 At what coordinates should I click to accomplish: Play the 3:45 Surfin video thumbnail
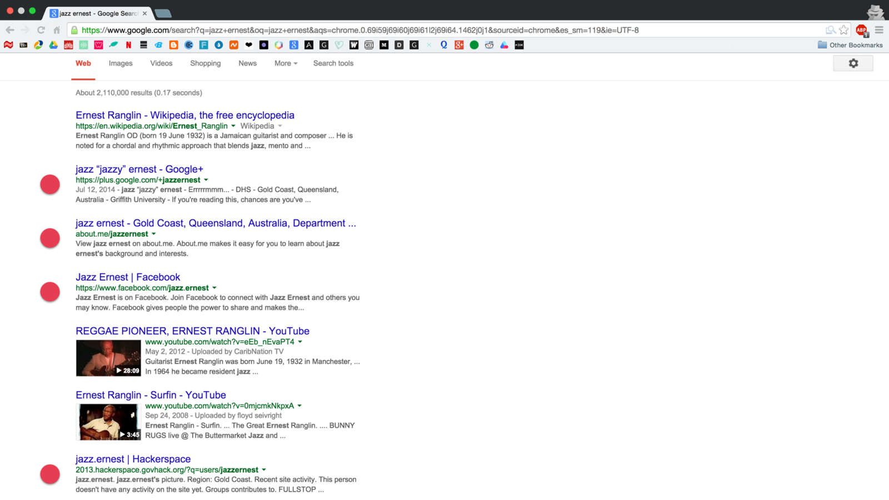pos(108,422)
